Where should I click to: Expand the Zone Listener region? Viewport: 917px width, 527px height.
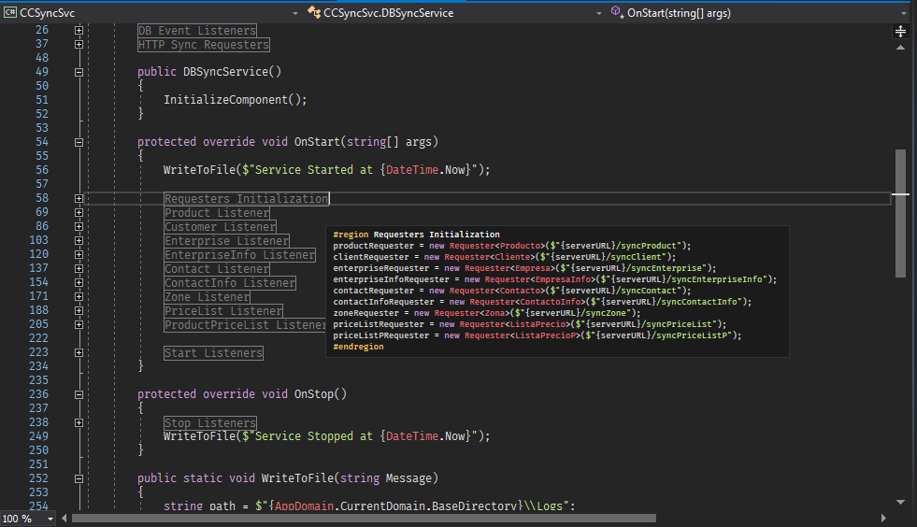tap(79, 296)
